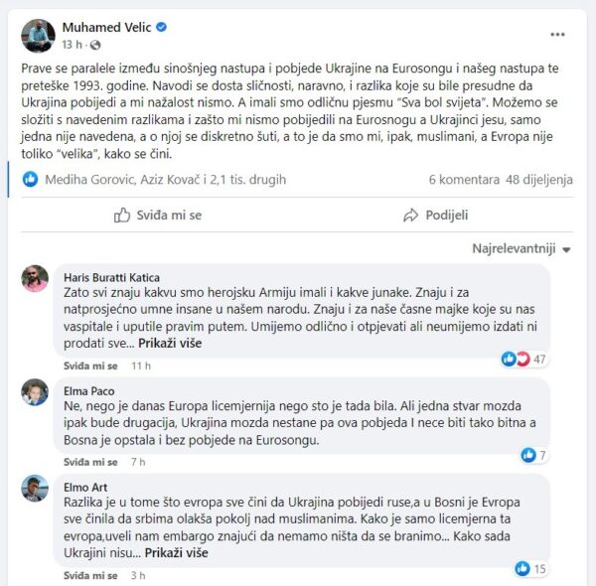Open the 6 komentara link
The image size is (596, 586).
[464, 180]
